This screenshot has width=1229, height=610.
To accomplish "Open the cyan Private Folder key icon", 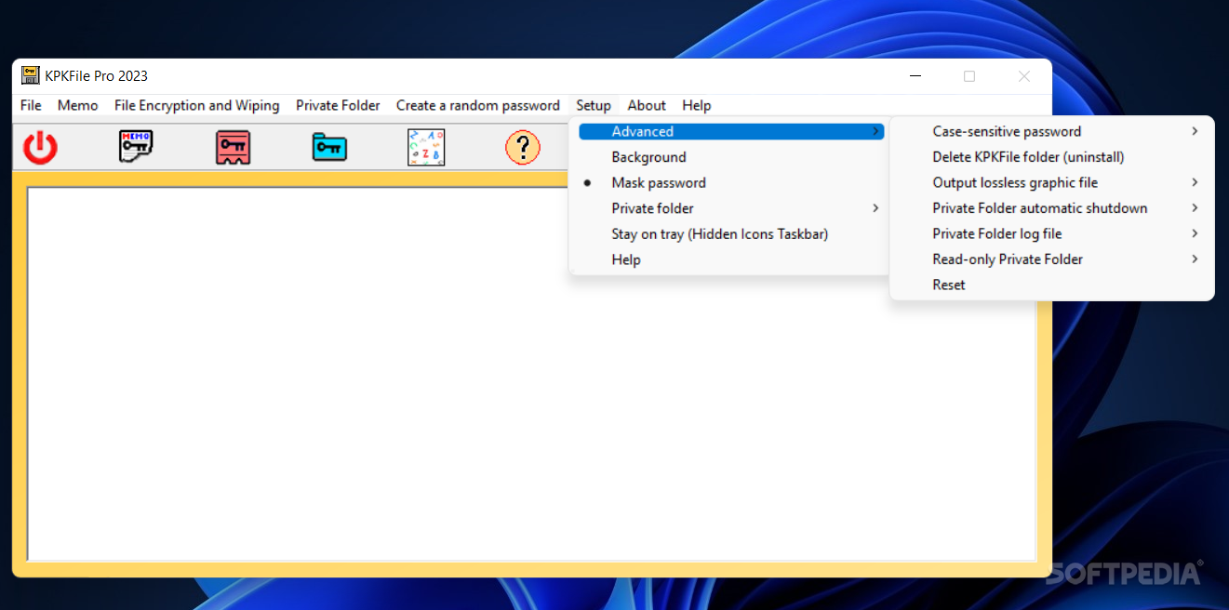I will point(329,147).
